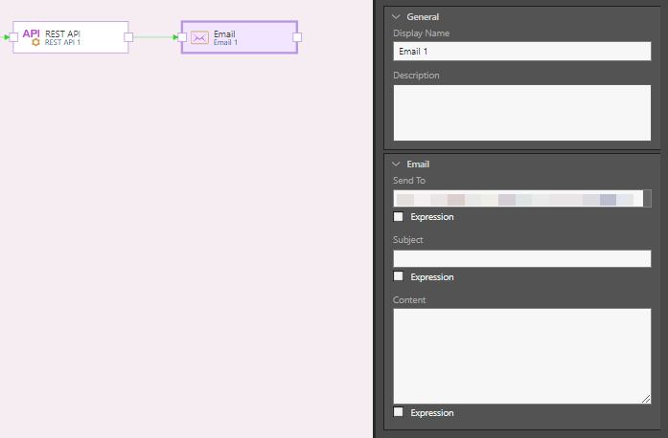Click the Display Name input field
668x438 pixels.
pyautogui.click(x=521, y=52)
